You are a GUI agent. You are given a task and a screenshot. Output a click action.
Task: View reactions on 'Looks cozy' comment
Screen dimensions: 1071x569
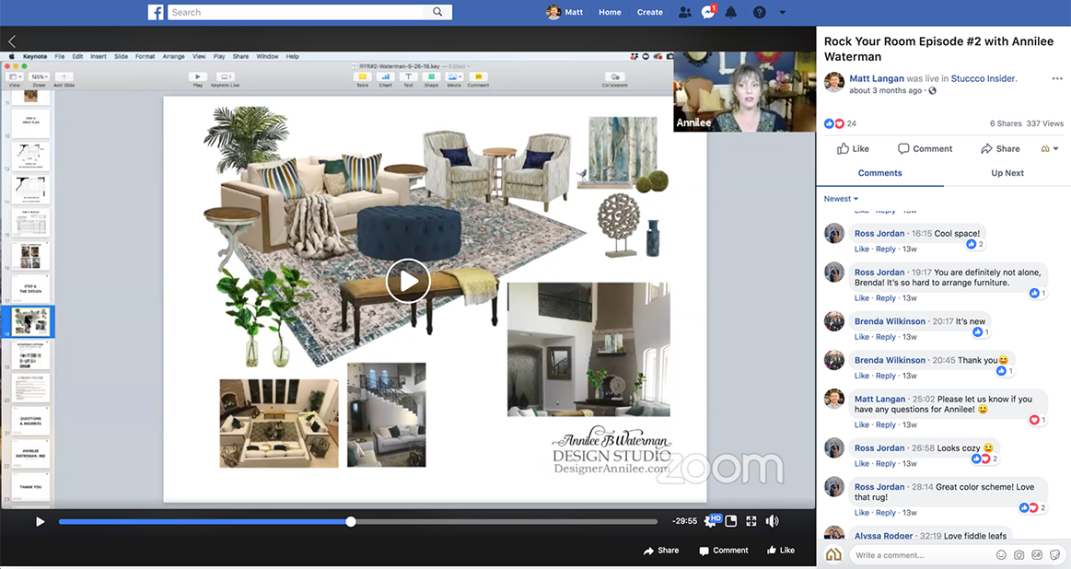984,459
